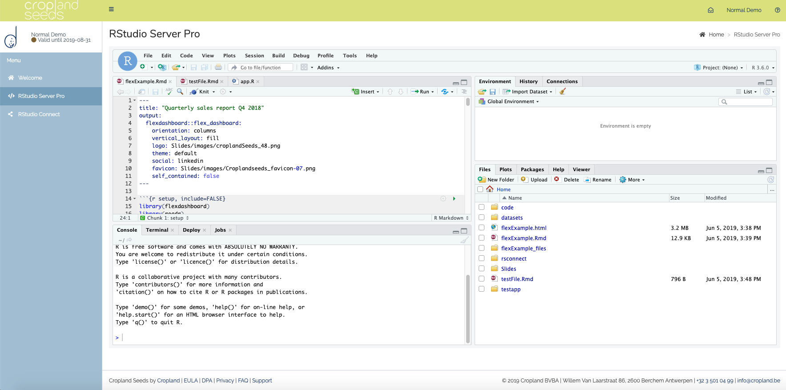Click the Privacy link in the footer
This screenshot has height=390, width=786.
(225, 381)
